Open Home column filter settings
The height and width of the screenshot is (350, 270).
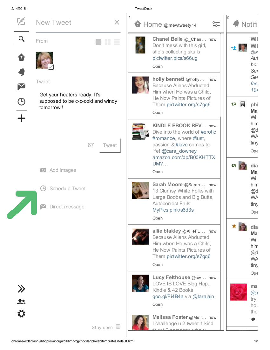pyautogui.click(x=216, y=24)
